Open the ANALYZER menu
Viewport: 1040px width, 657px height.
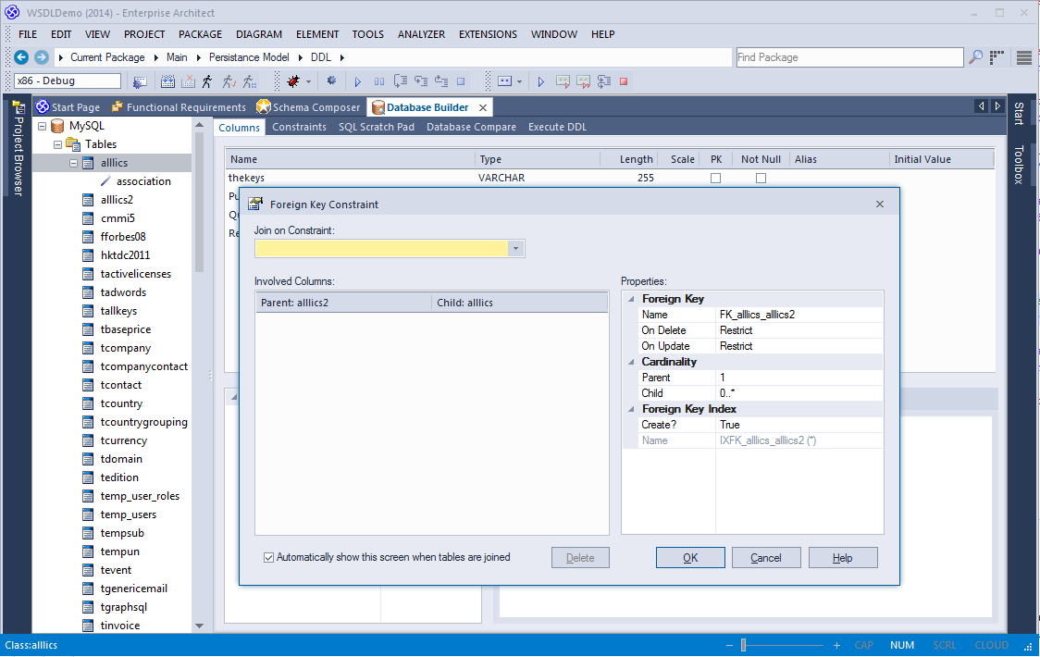pos(421,34)
